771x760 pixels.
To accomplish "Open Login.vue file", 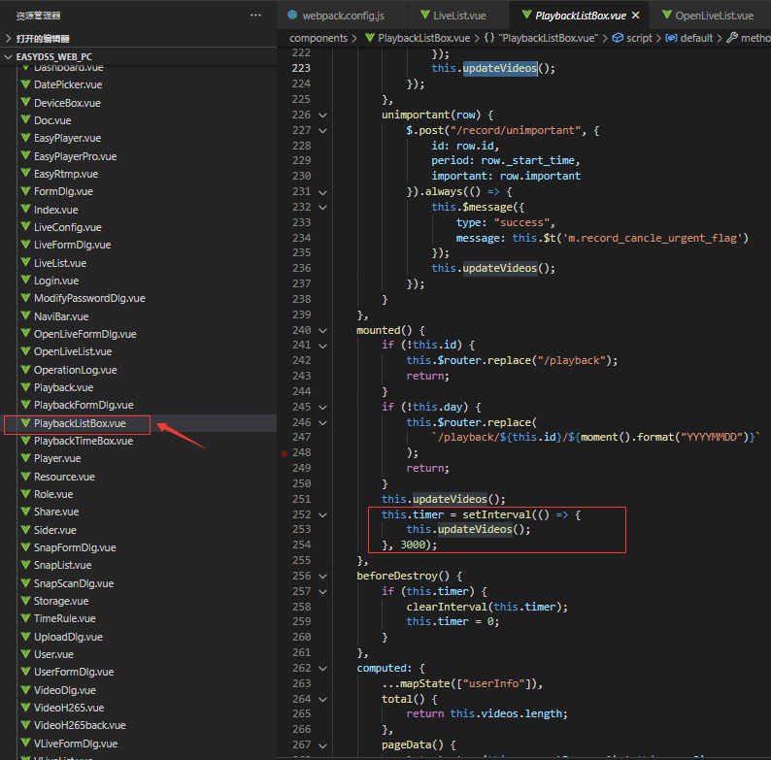I will (x=56, y=281).
